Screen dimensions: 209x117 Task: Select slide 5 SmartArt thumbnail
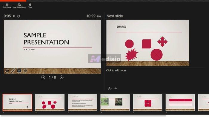[147, 102]
